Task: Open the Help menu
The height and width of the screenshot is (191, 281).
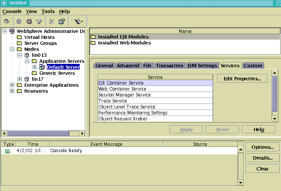Action: [64, 12]
